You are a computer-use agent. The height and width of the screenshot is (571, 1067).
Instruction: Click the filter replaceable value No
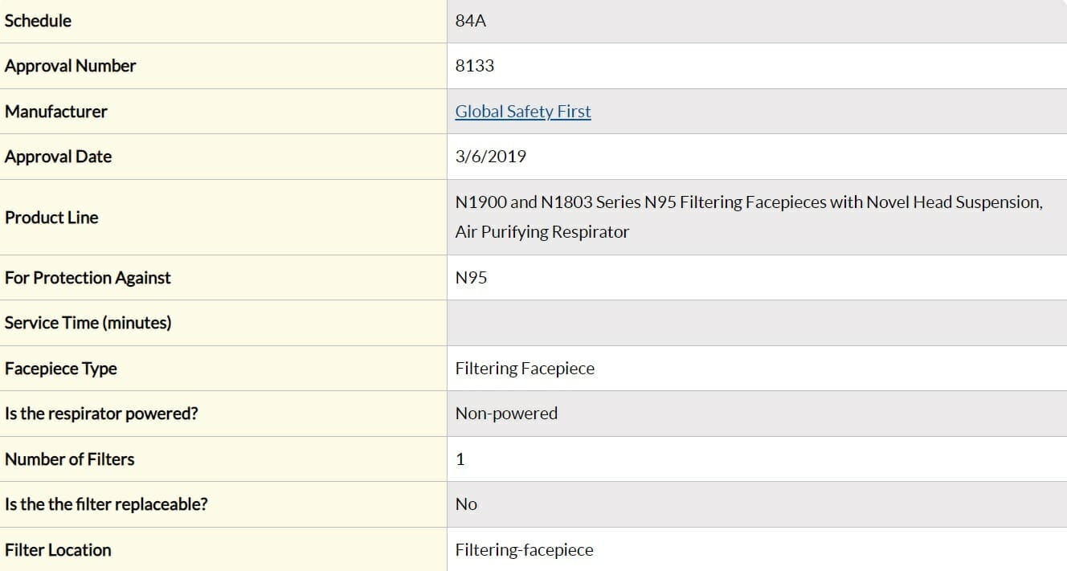(466, 504)
